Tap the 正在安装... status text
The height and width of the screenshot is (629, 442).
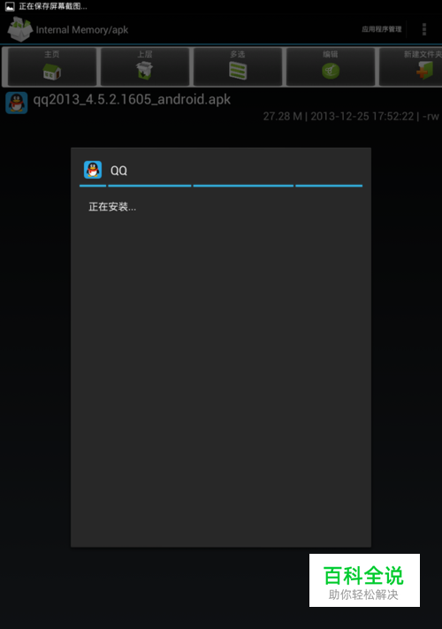(112, 207)
